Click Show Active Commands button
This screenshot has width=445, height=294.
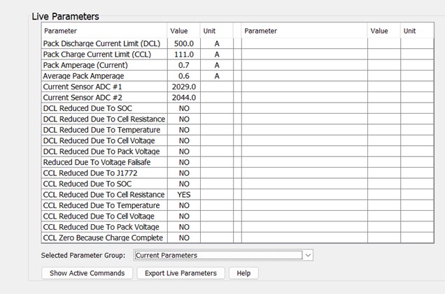tap(87, 273)
